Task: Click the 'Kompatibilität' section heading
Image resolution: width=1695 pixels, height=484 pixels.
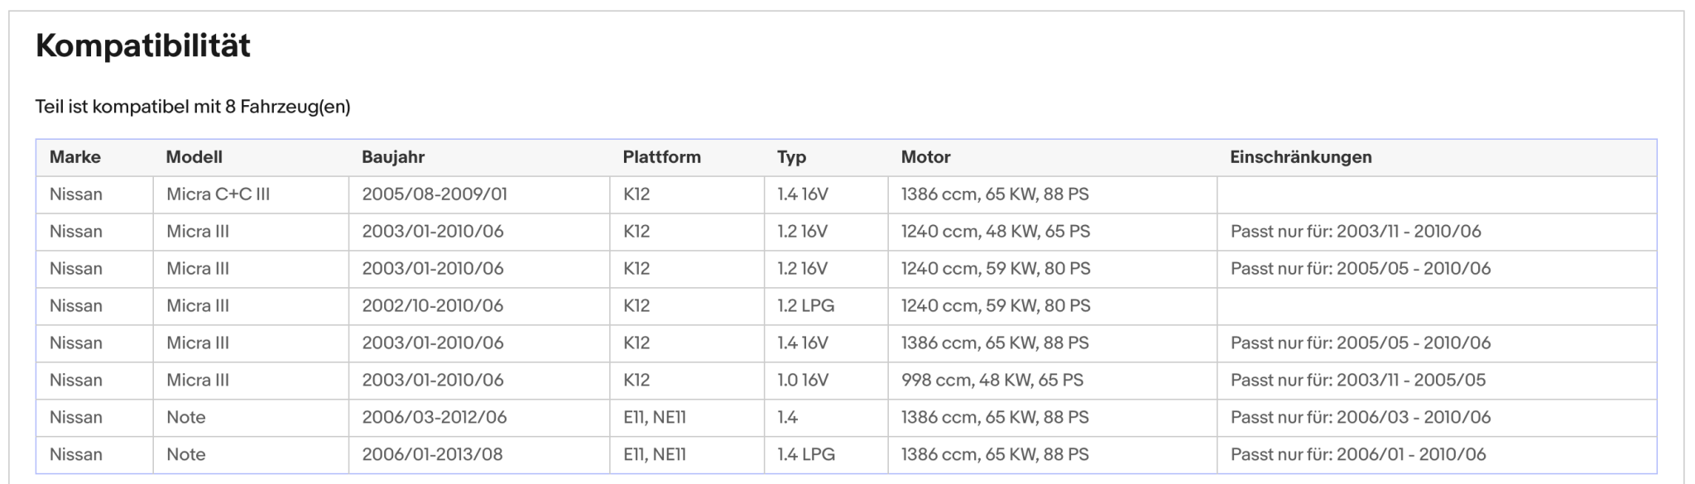Action: pyautogui.click(x=143, y=46)
